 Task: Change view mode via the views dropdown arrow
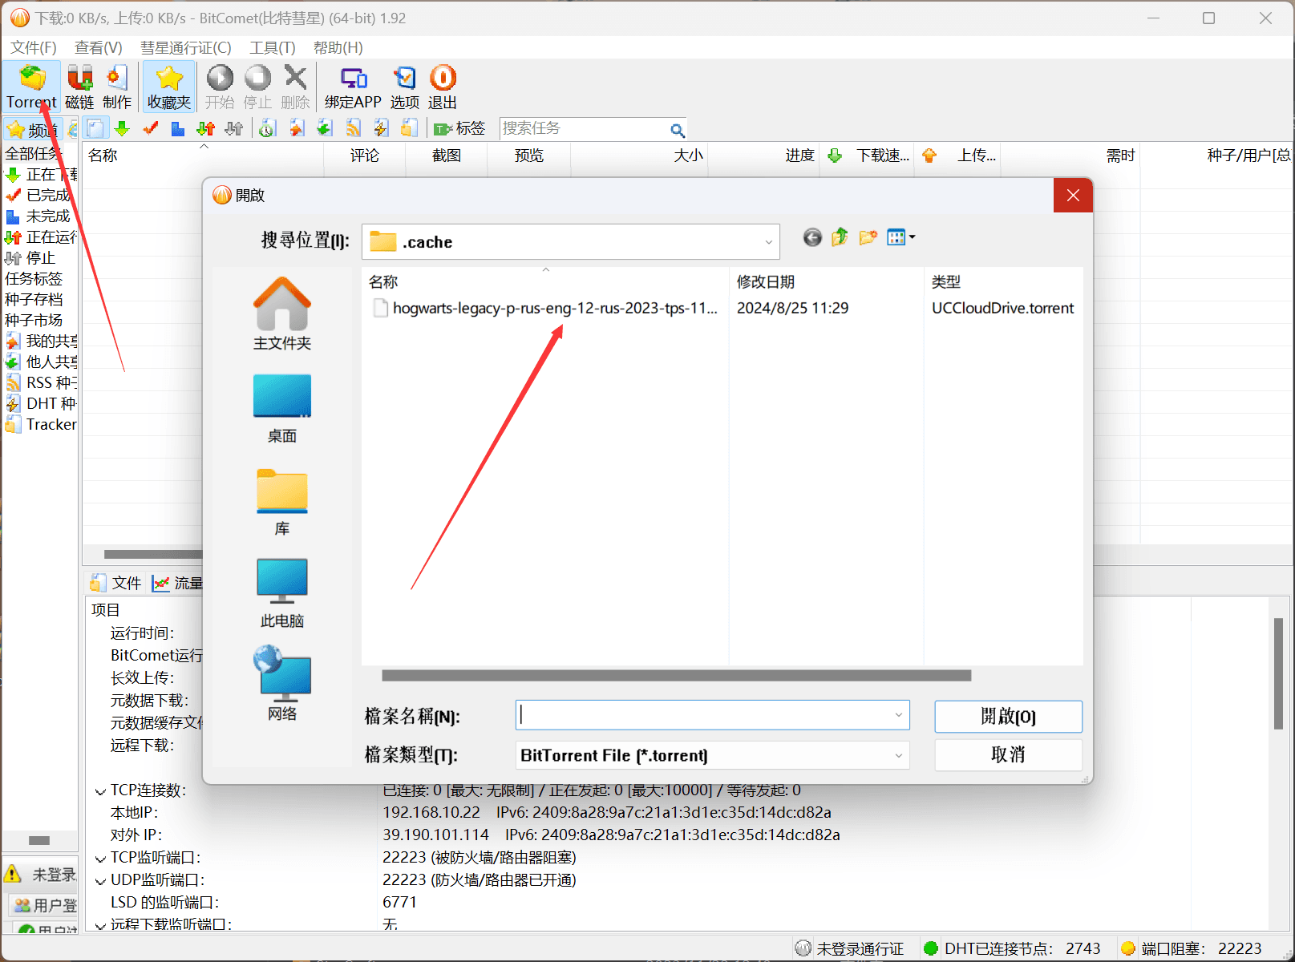(911, 237)
